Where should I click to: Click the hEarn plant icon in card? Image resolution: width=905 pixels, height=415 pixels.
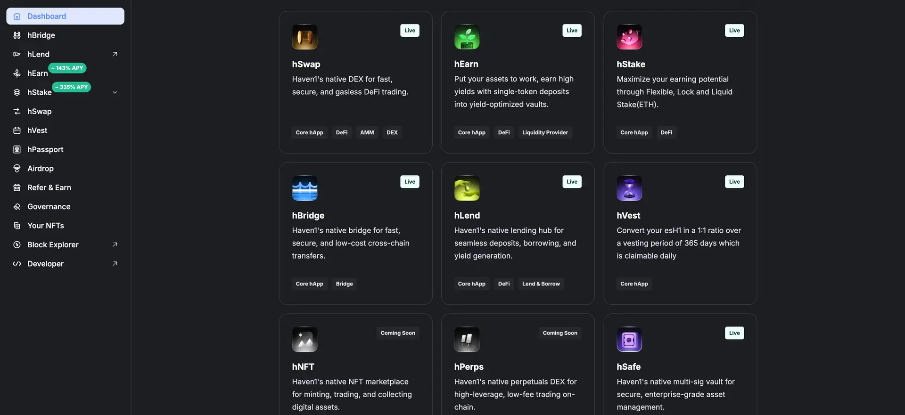467,37
